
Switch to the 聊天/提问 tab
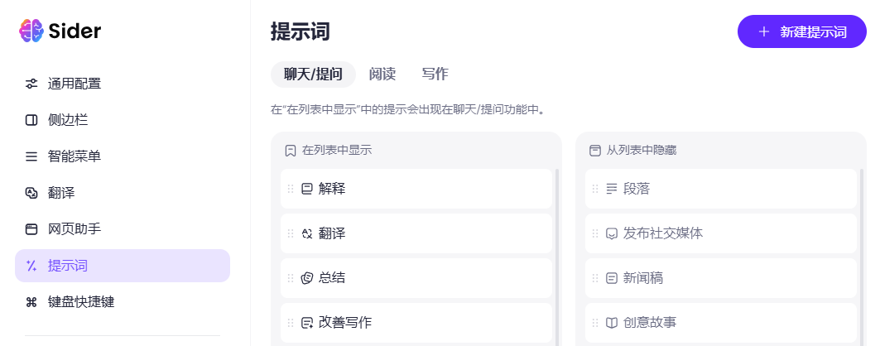pyautogui.click(x=313, y=74)
